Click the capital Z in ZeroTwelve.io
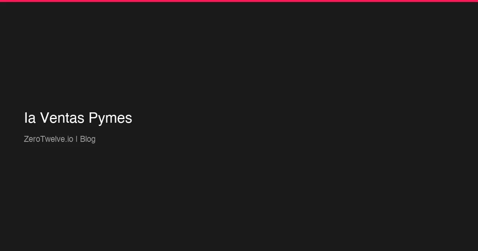Viewport: 478px width, 251px height. coord(26,139)
